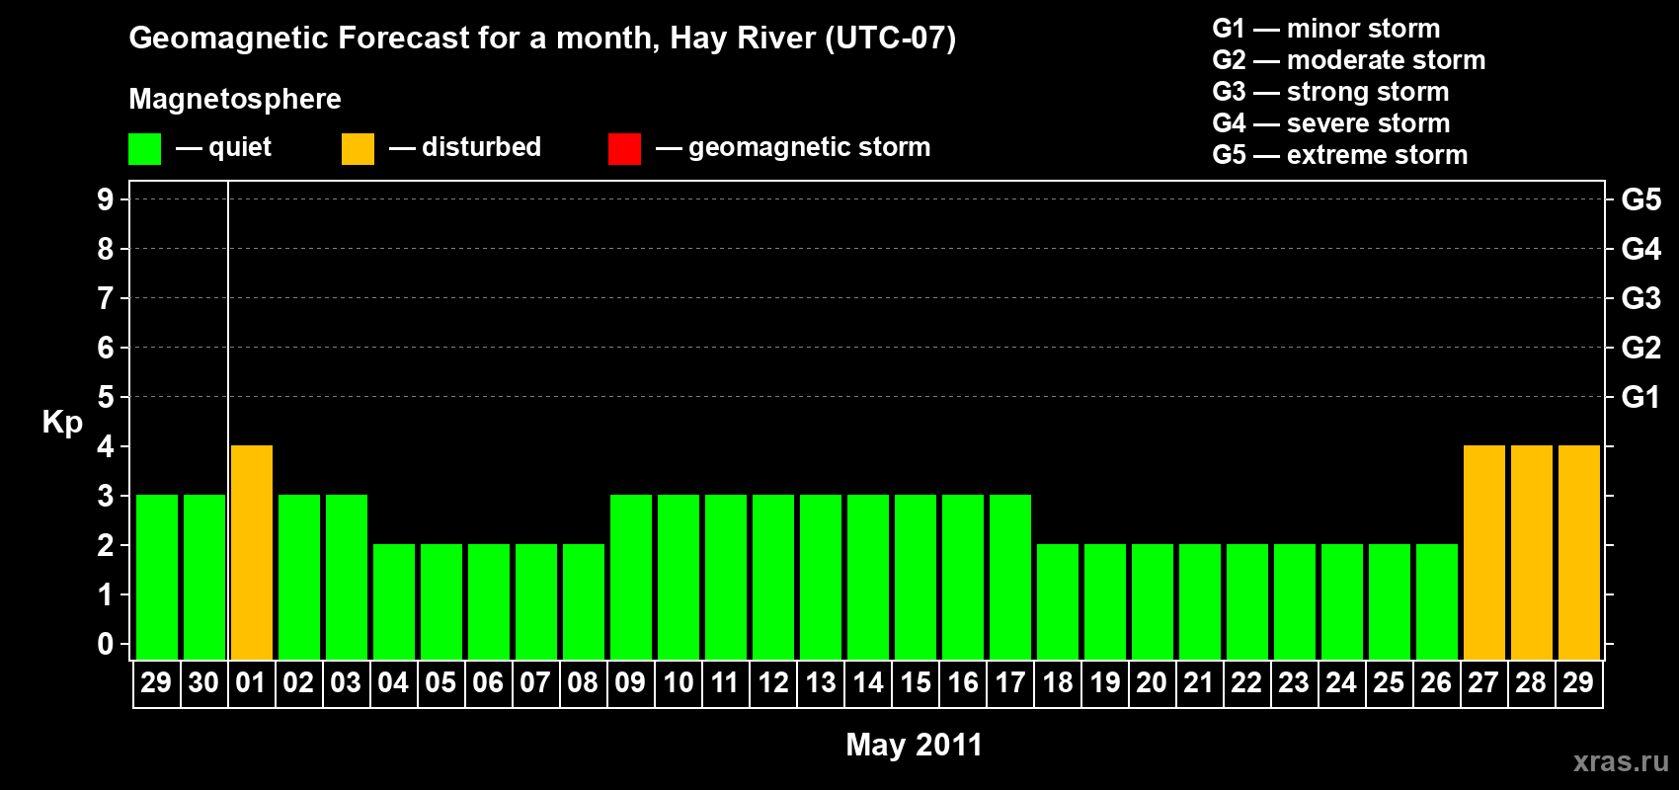Click the red geomagnetic storm legend swatch

pyautogui.click(x=624, y=149)
